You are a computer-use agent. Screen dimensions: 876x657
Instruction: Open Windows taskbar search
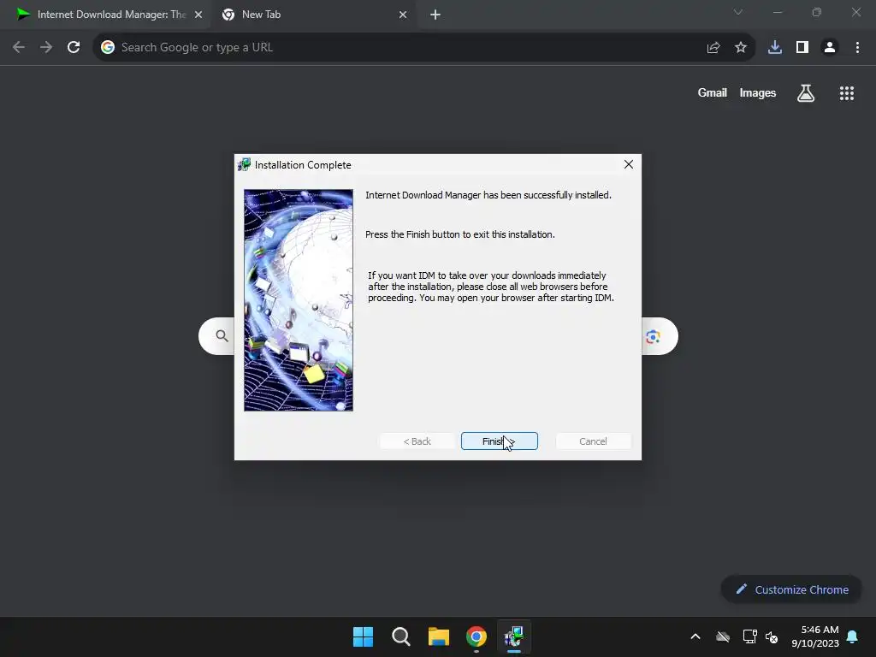coord(400,636)
